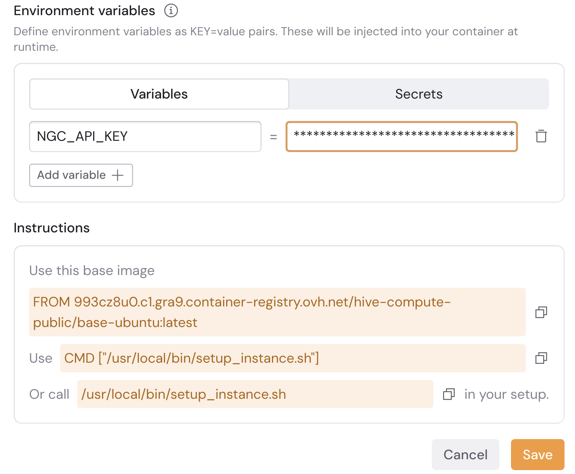Click the 'Use this base image' label
This screenshot has height=474, width=575.
point(92,270)
